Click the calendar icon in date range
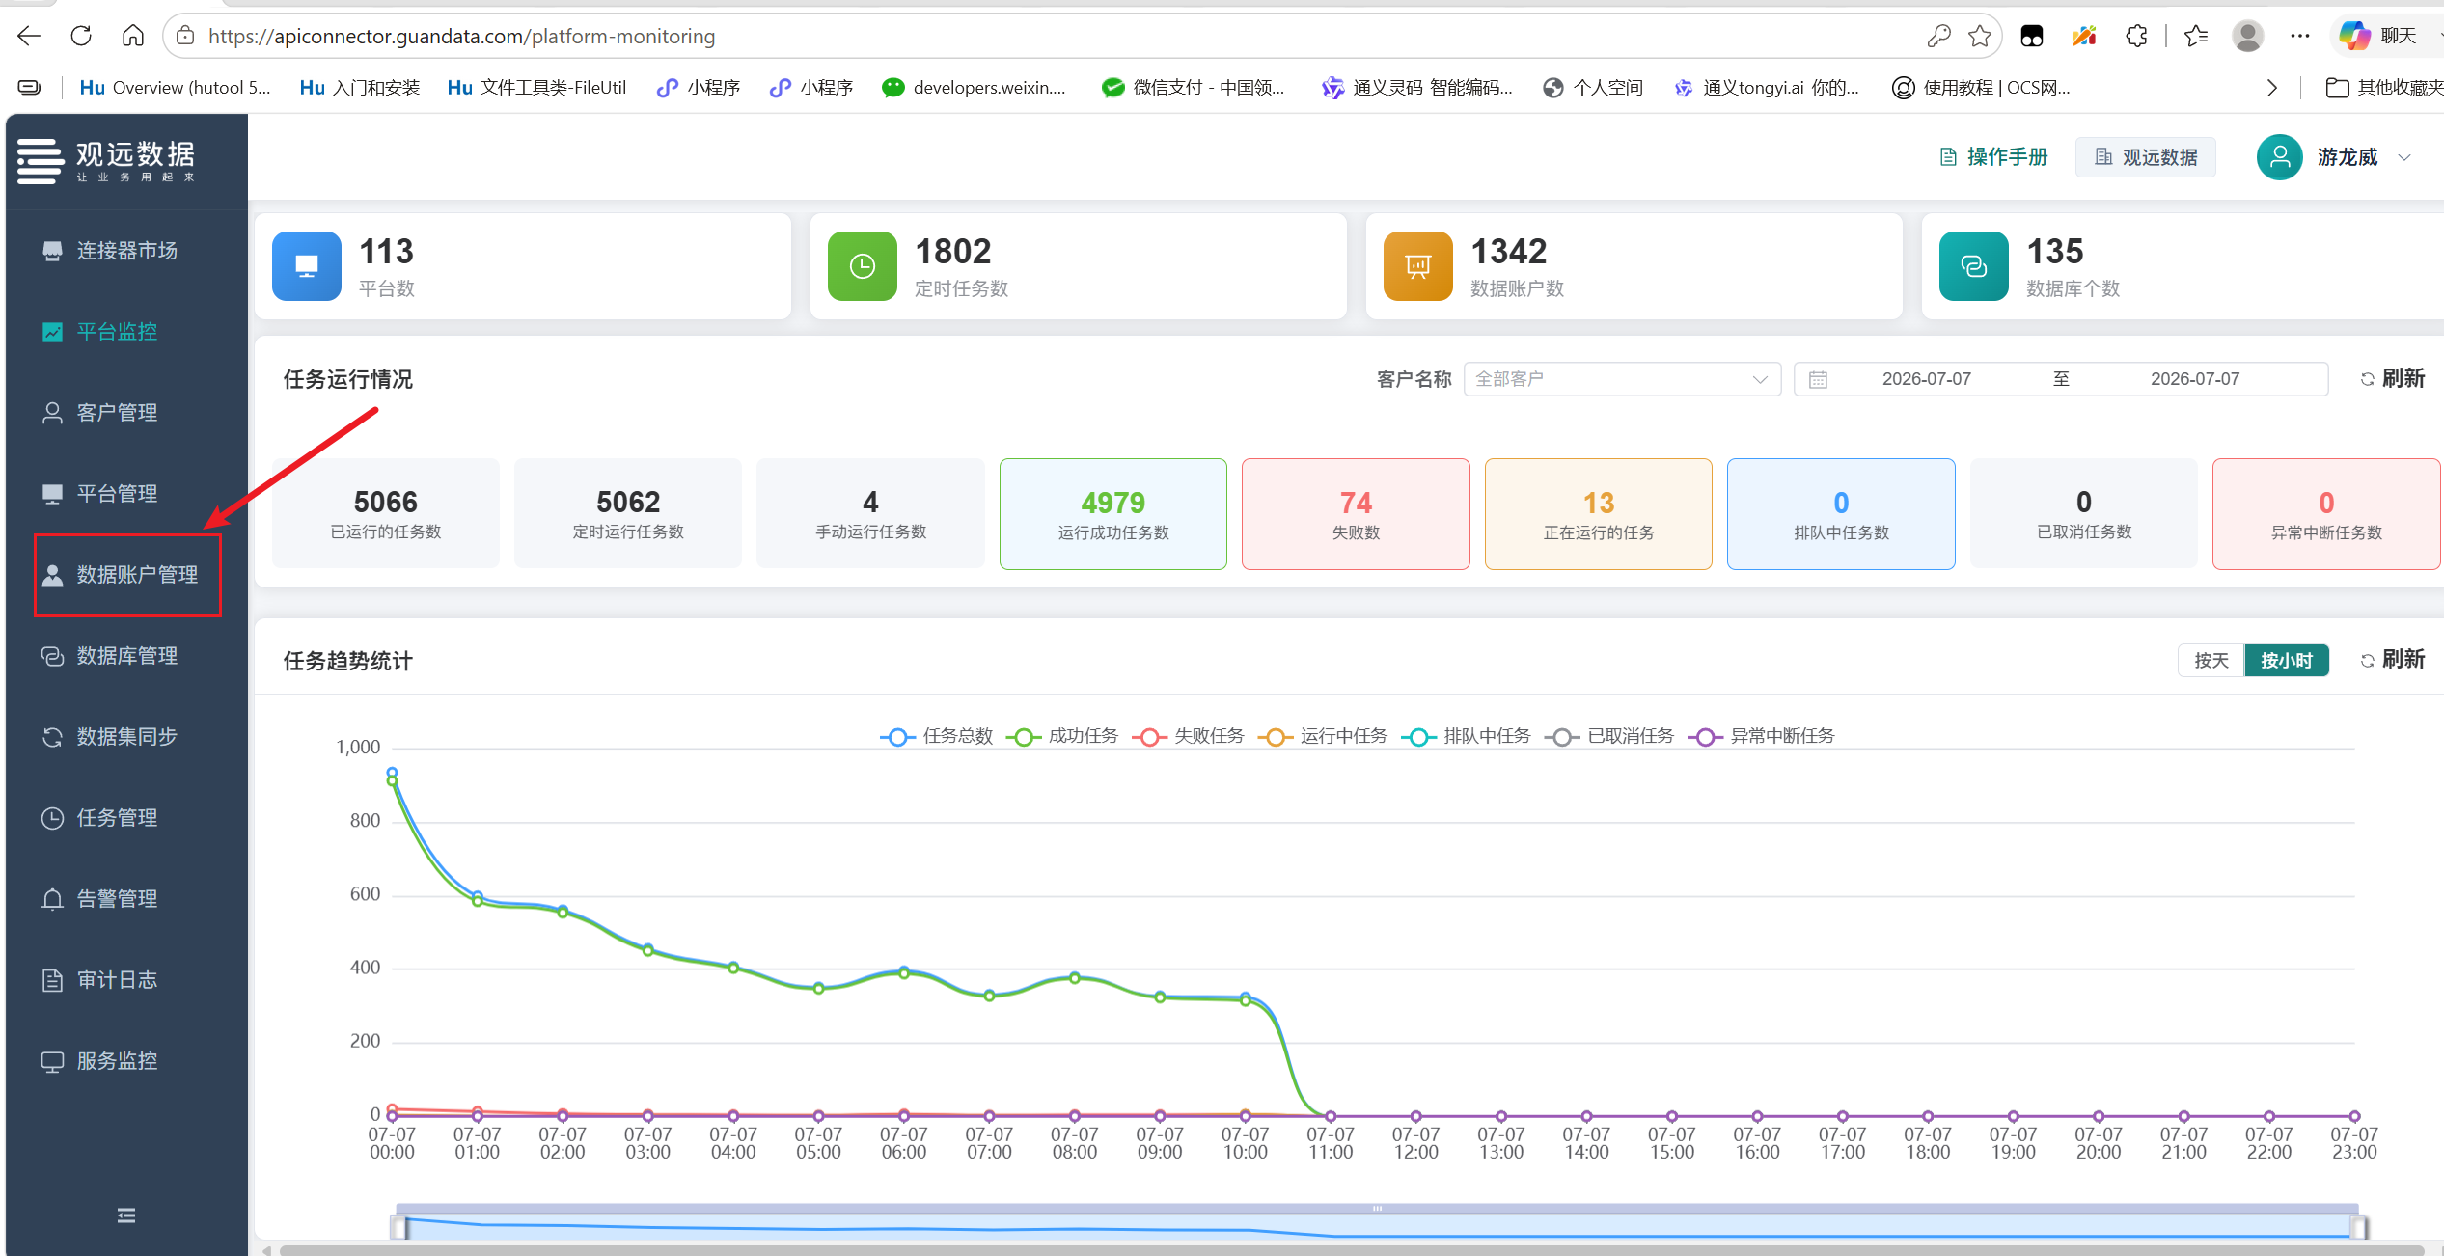The height and width of the screenshot is (1256, 2444). click(x=1818, y=379)
